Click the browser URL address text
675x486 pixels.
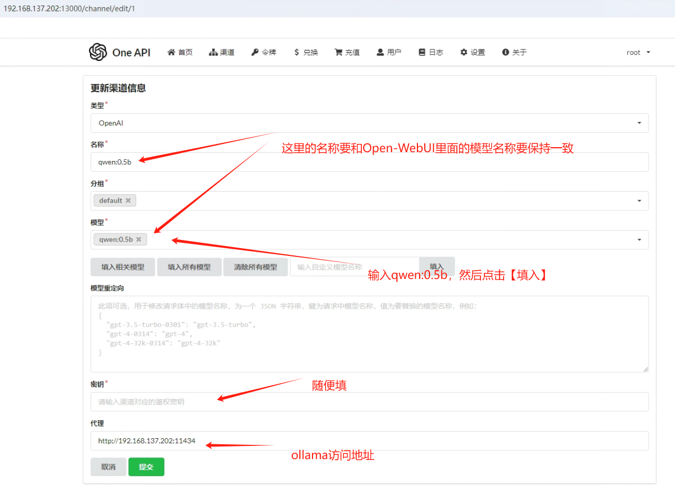[70, 9]
